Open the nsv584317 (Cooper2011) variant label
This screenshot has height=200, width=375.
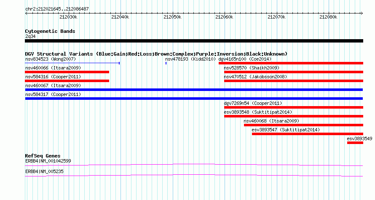pyautogui.click(x=53, y=94)
